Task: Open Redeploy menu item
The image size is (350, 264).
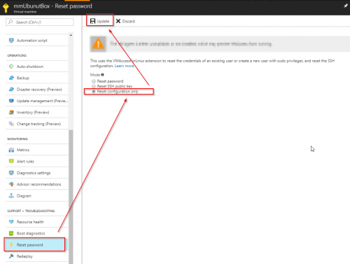Action: pyautogui.click(x=37, y=256)
